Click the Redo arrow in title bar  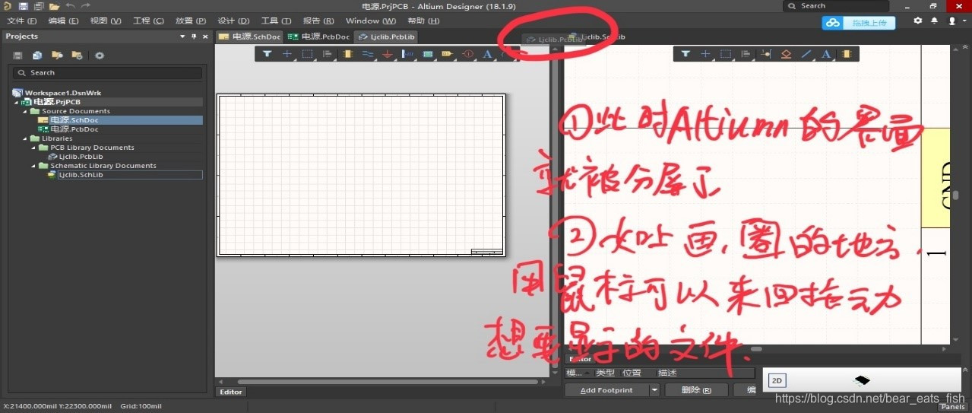(85, 6)
